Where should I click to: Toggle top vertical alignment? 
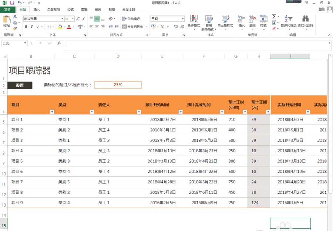tap(91, 19)
